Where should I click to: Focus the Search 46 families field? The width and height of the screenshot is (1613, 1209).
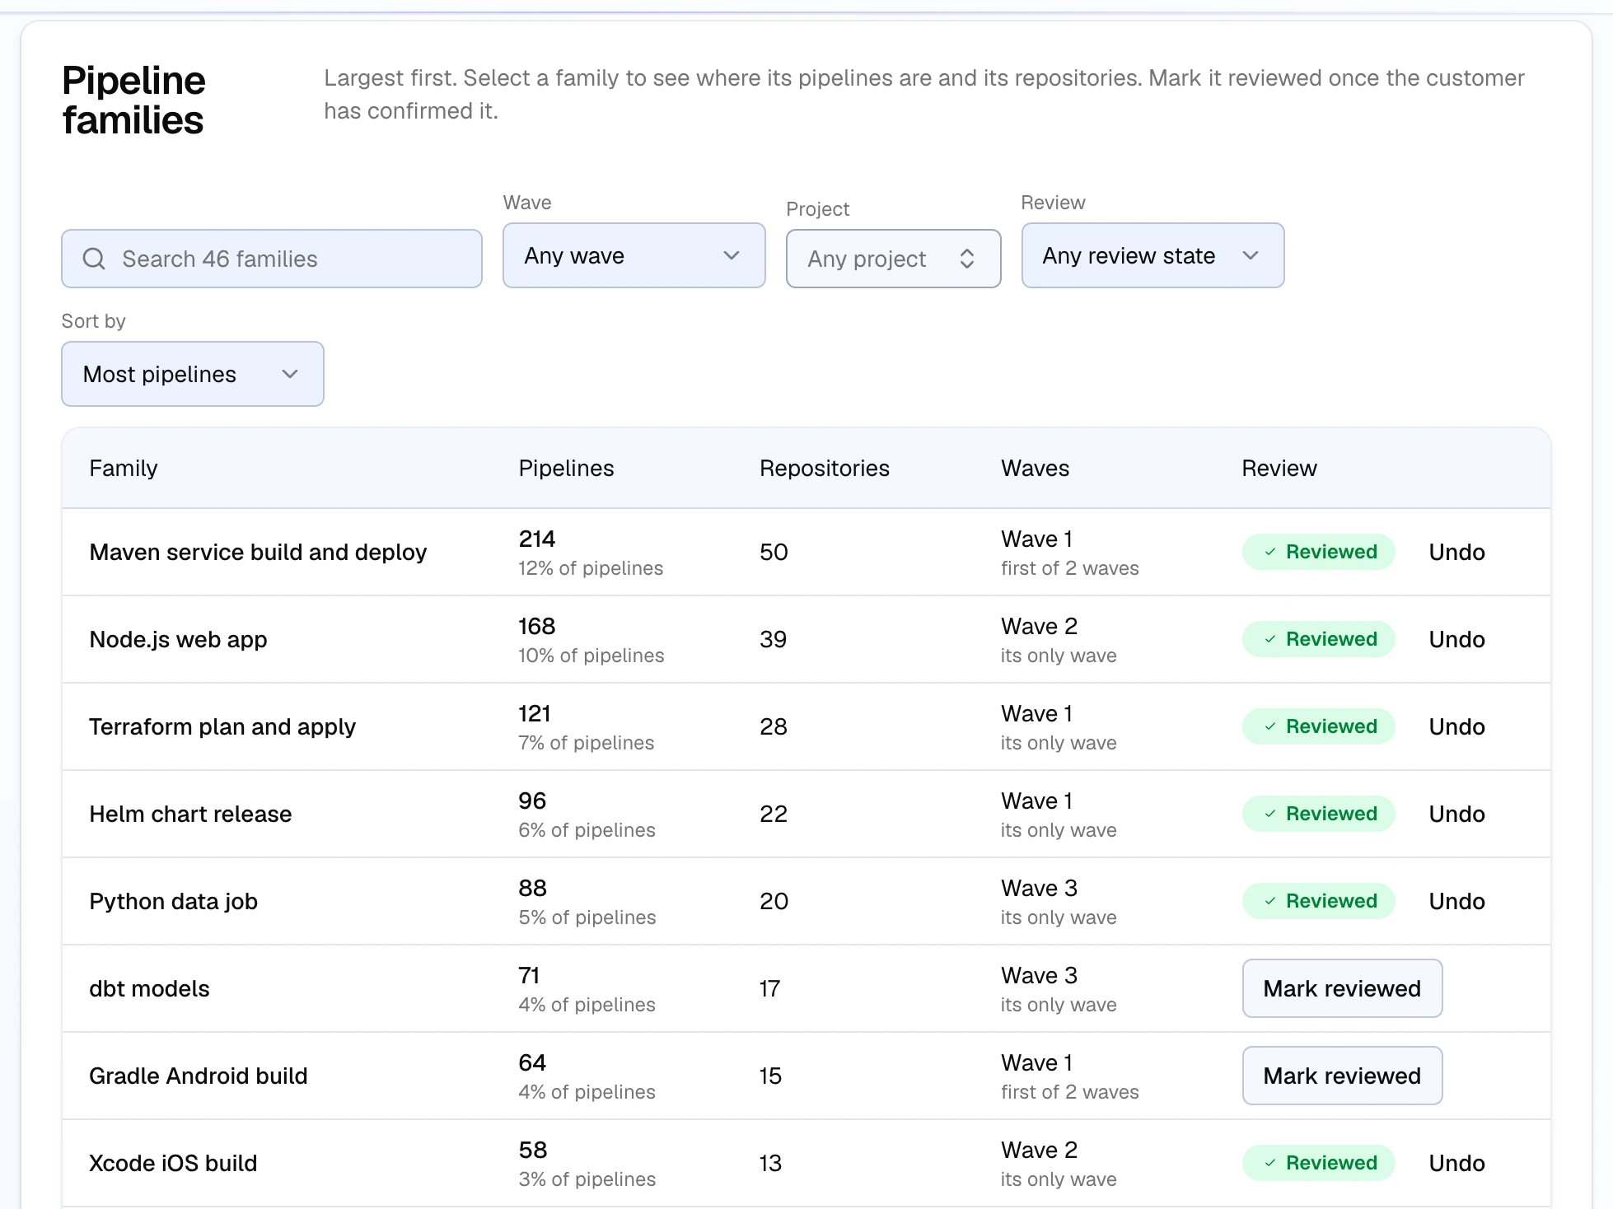272,259
